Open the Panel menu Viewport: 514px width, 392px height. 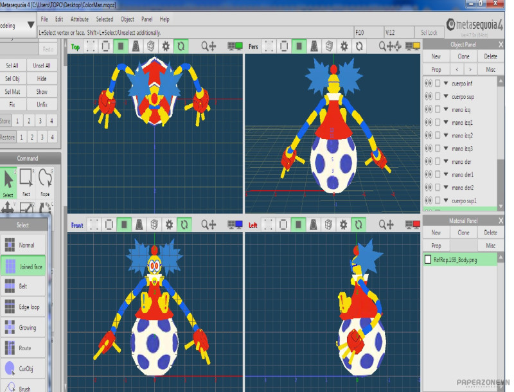[146, 19]
